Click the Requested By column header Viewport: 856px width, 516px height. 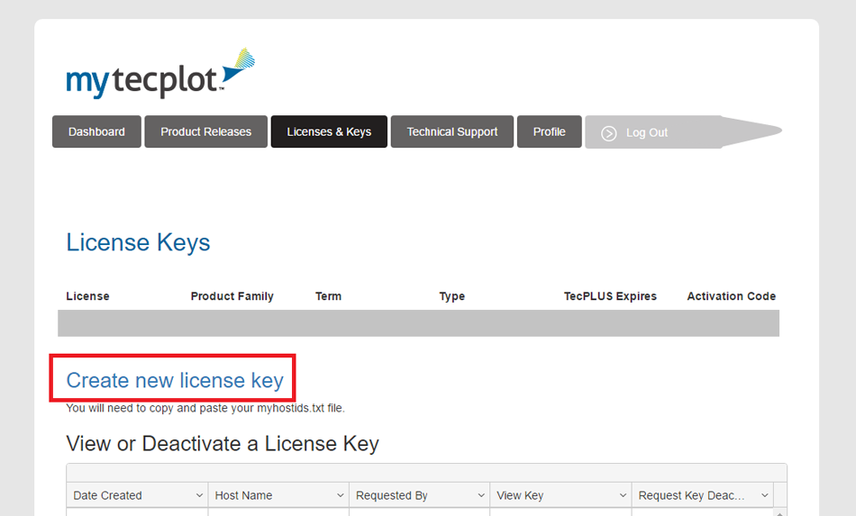pos(391,495)
